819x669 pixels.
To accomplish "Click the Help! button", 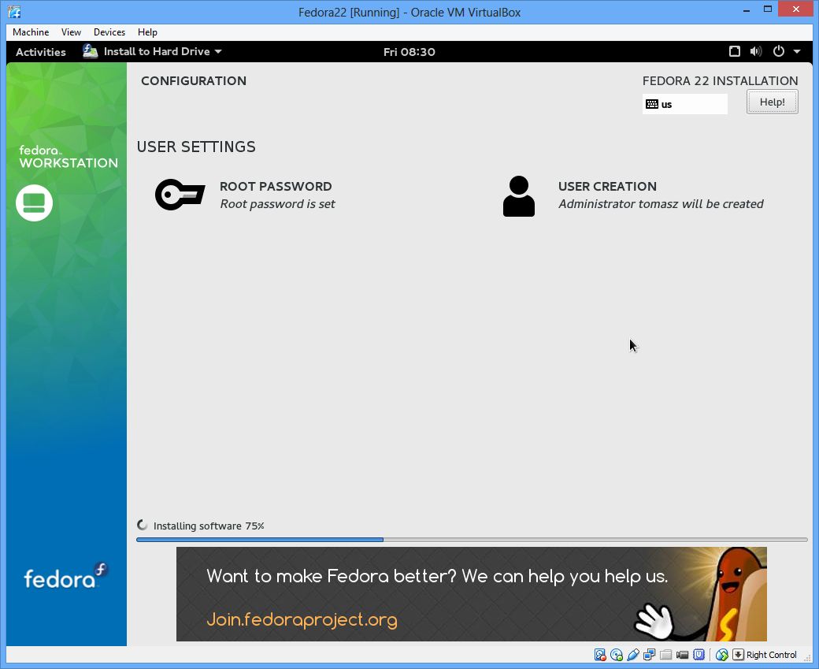I will pos(772,102).
